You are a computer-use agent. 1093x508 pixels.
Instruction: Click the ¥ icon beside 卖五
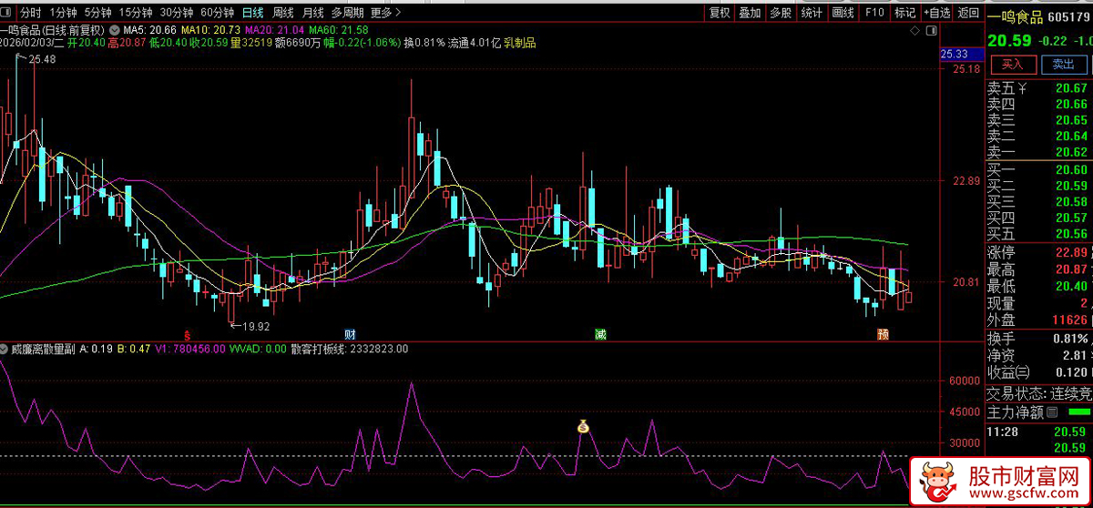[x=1022, y=88]
